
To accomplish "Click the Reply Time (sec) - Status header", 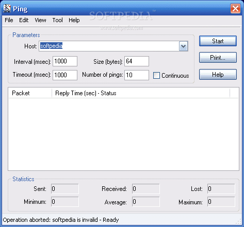I will tap(141, 93).
